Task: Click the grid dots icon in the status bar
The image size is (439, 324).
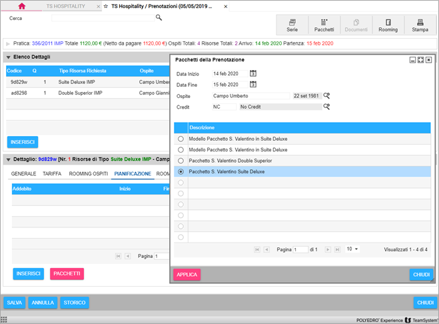Action: [4, 320]
